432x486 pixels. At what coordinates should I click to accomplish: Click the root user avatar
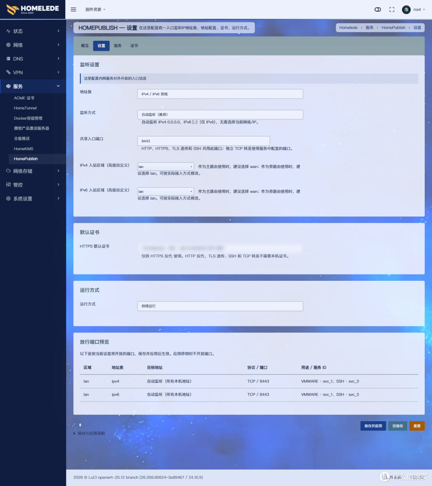click(x=406, y=10)
